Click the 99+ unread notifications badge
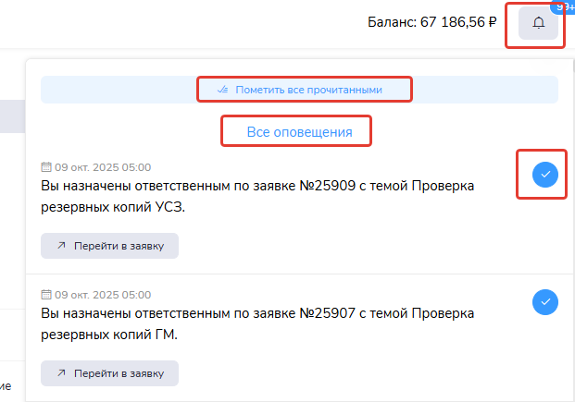Screen dimensions: 575x402 (562, 6)
